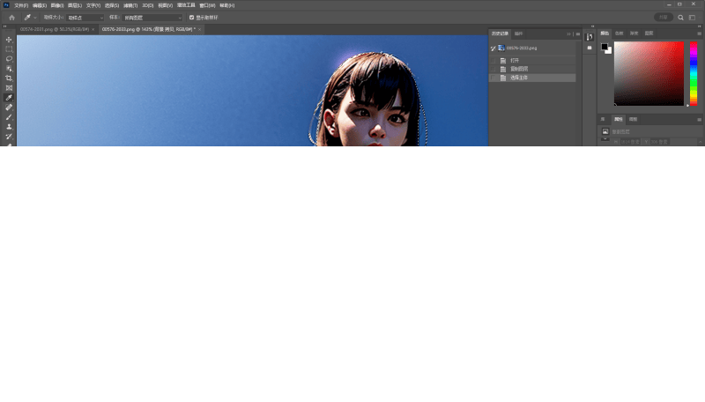Select the 复制图层 history step

click(x=521, y=69)
